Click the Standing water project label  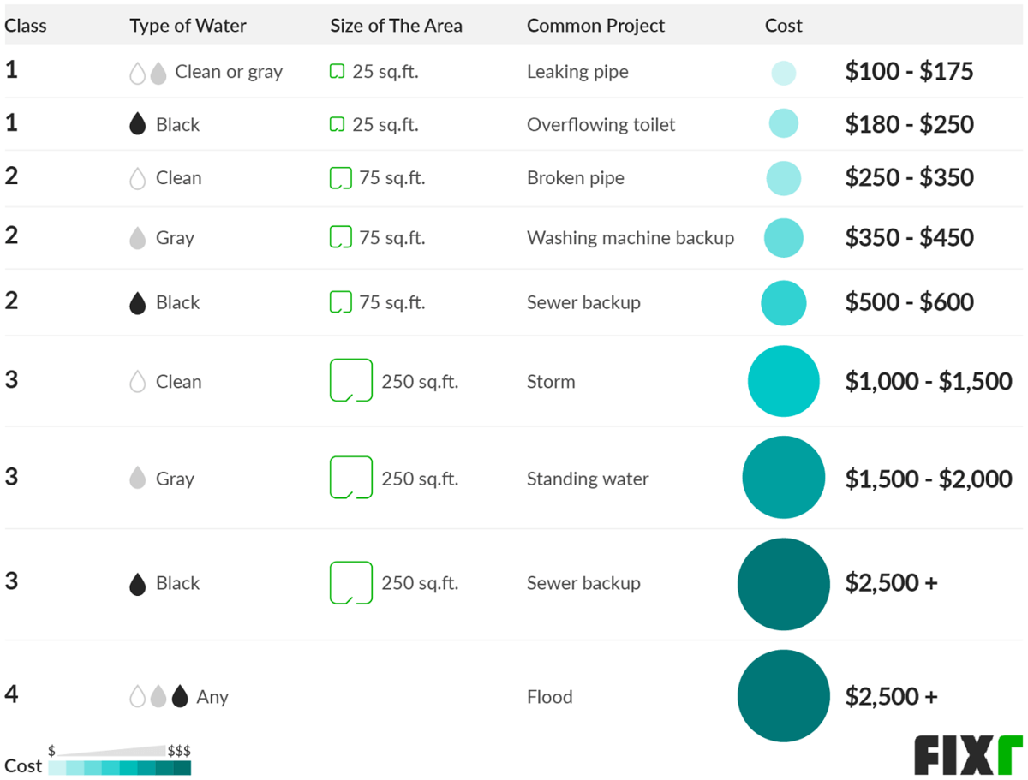tap(588, 479)
